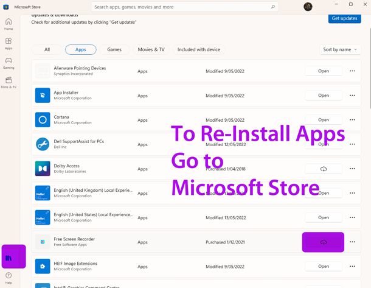The height and width of the screenshot is (288, 371).
Task: Open more options for App Installer
Action: pyautogui.click(x=352, y=95)
